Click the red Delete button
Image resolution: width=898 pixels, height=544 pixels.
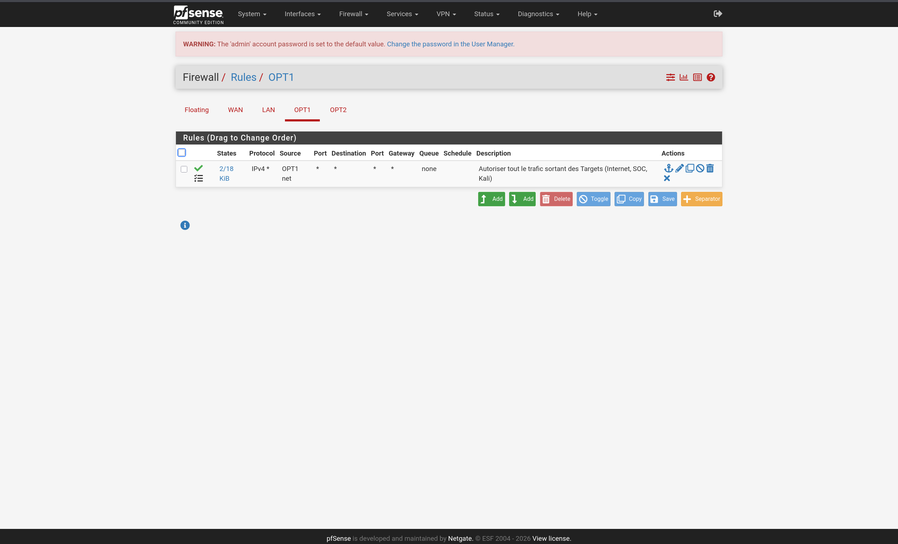tap(556, 199)
